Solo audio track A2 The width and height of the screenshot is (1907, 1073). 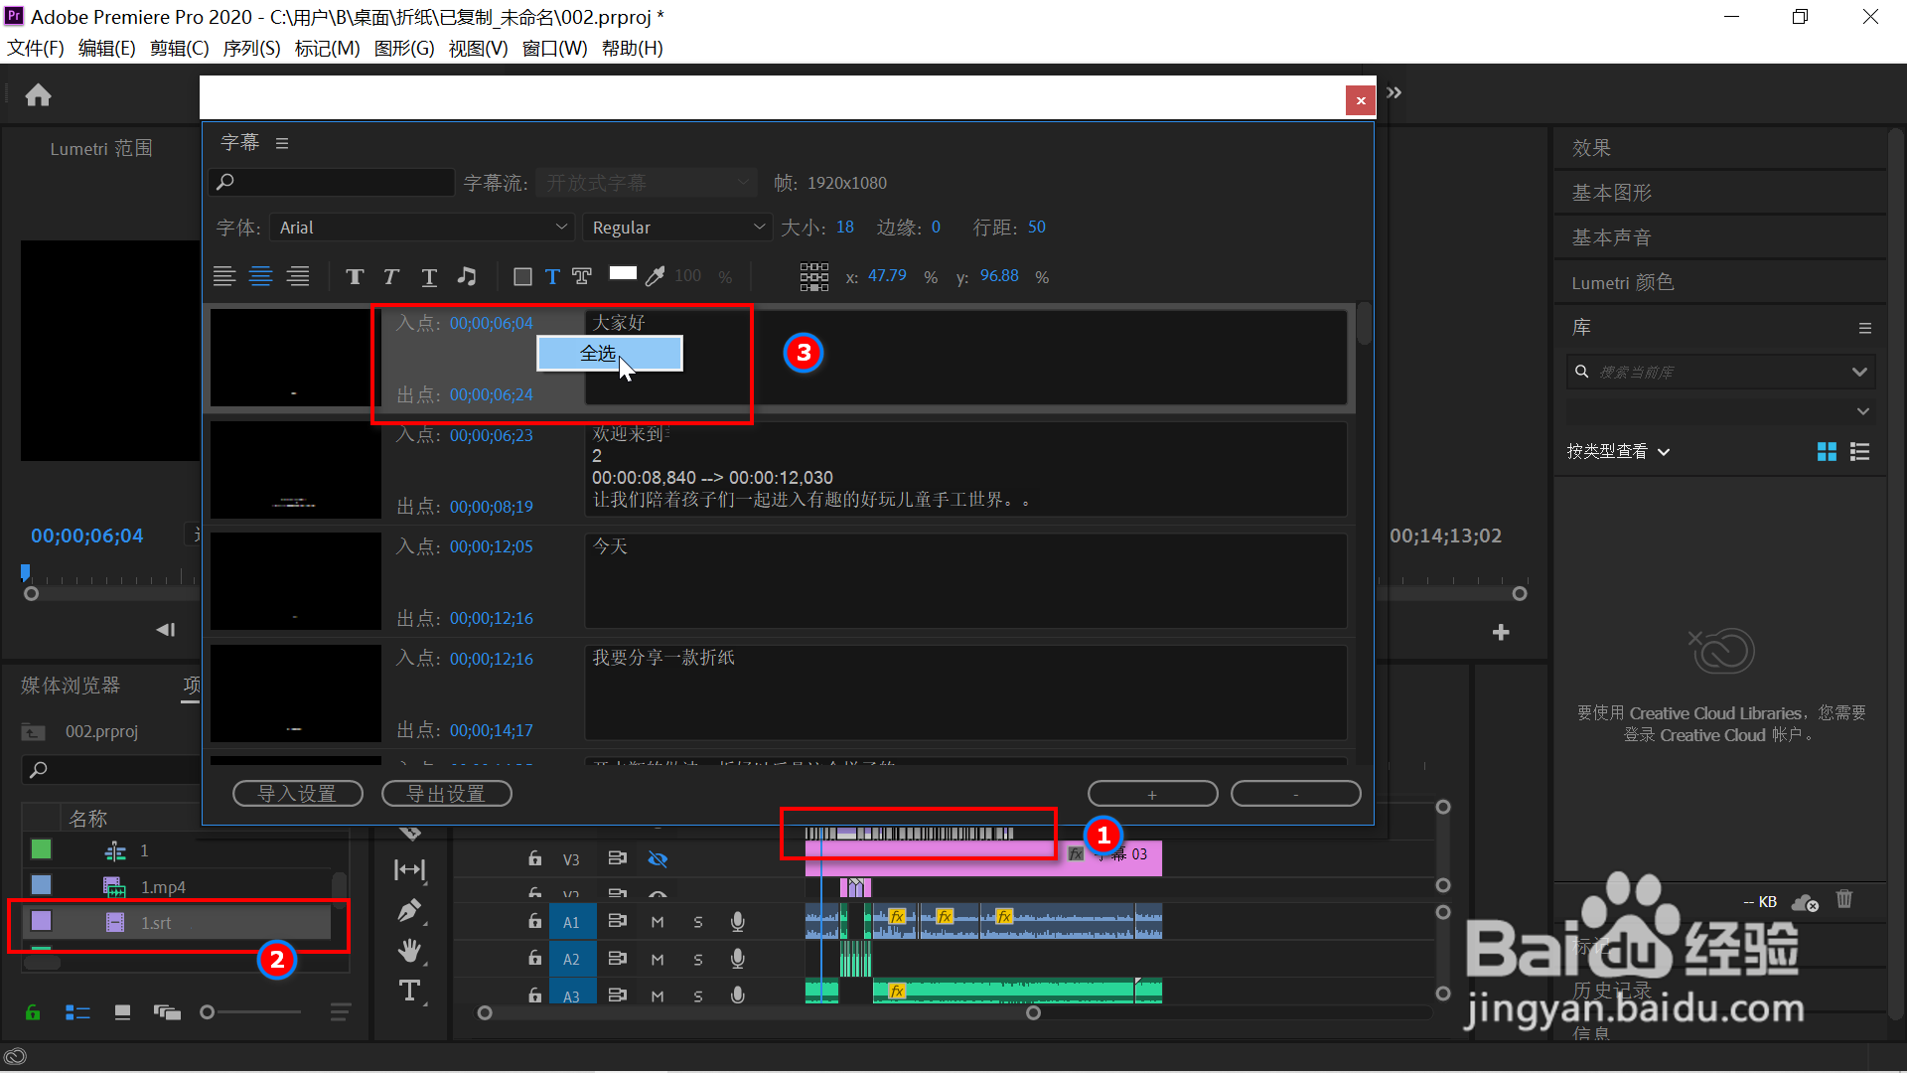[698, 959]
